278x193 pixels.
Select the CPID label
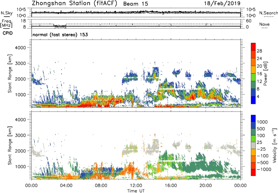[x=8, y=33]
